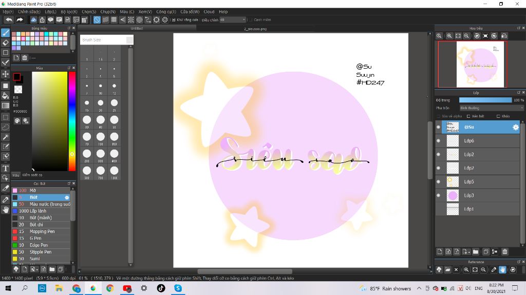Image resolution: width=526 pixels, height=295 pixels.
Task: Select the Mapping Pen brush
Action: (x=41, y=231)
